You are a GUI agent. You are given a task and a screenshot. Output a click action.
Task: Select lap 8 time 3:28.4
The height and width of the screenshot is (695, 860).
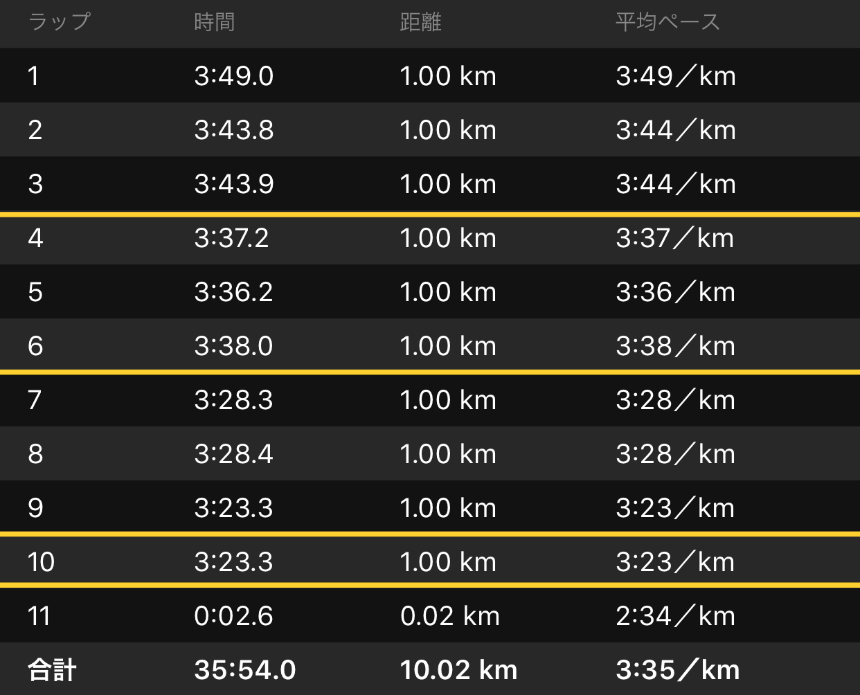[234, 454]
